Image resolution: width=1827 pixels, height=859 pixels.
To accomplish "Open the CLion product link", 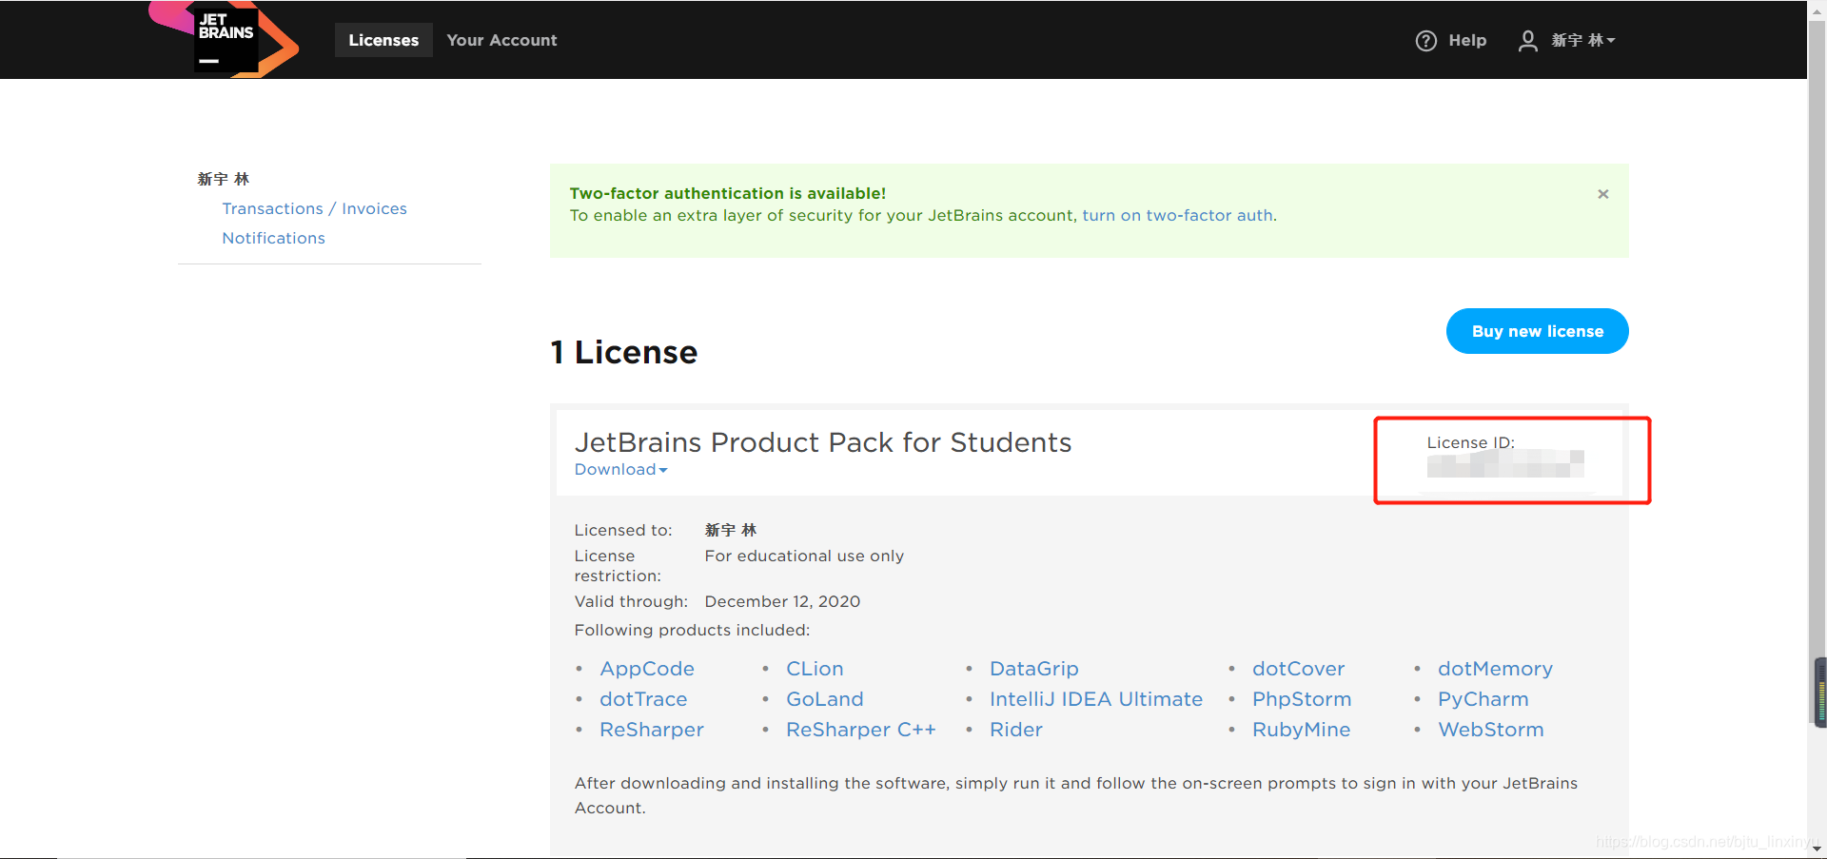I will (815, 669).
